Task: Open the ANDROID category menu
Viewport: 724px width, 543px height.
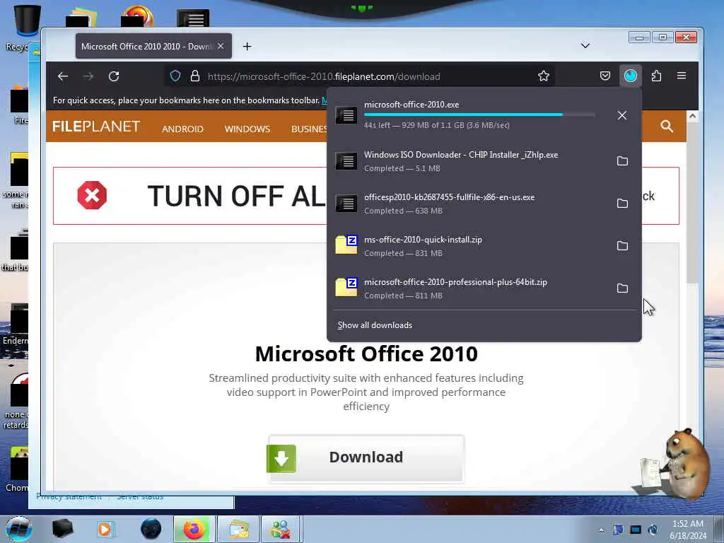Action: [x=182, y=129]
